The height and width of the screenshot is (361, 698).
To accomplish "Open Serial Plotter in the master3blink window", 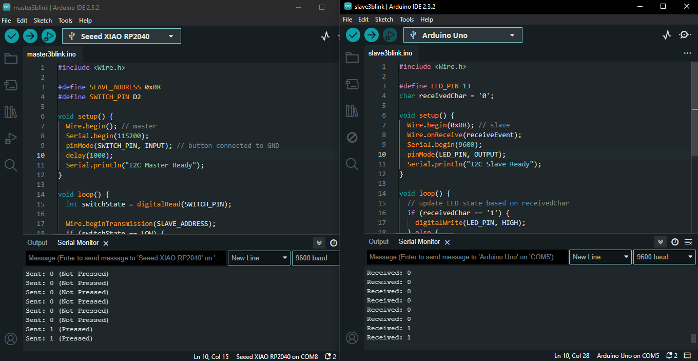I will click(325, 36).
